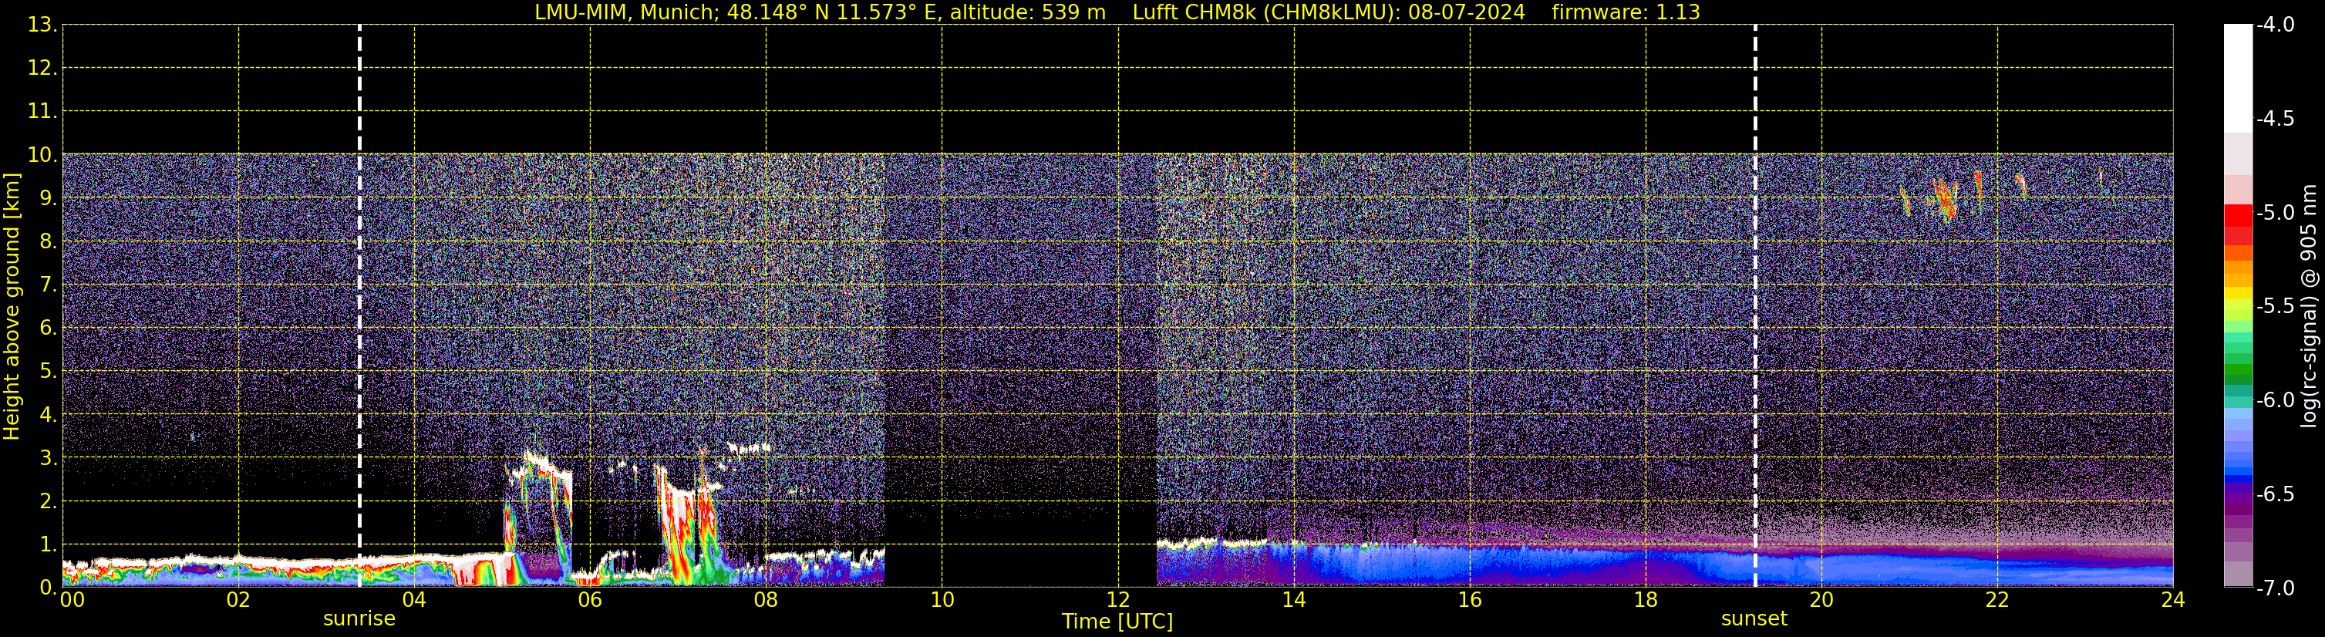The image size is (2325, 637).
Task: Click the instrument label "Lufft CHM8k (CHM8kLMU): 08-07-2024"
Action: point(1329,12)
